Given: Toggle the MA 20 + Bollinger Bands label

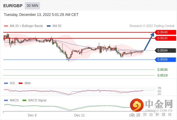Looking at the screenshot, I should tap(26, 26).
